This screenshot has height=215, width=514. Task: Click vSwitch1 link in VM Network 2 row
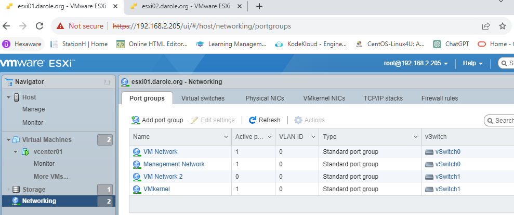coord(448,177)
